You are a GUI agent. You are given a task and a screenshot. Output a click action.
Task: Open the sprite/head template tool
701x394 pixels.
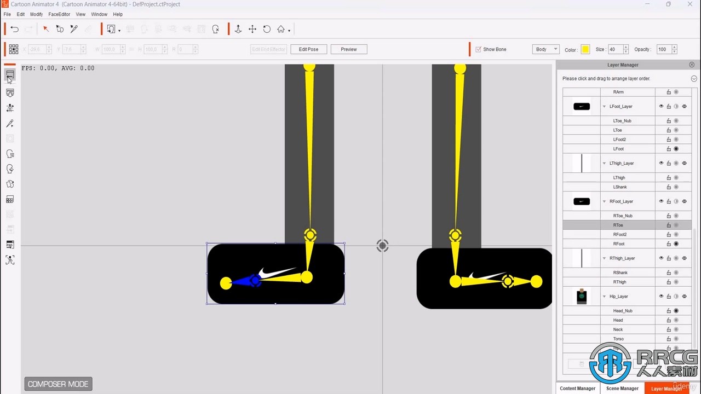coord(111,29)
